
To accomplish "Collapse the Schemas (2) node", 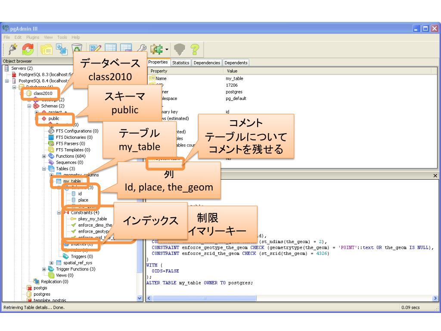I will (29, 106).
